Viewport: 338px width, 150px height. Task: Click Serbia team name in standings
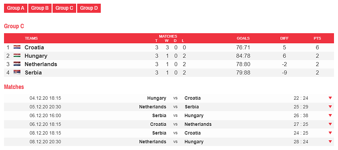coord(33,72)
